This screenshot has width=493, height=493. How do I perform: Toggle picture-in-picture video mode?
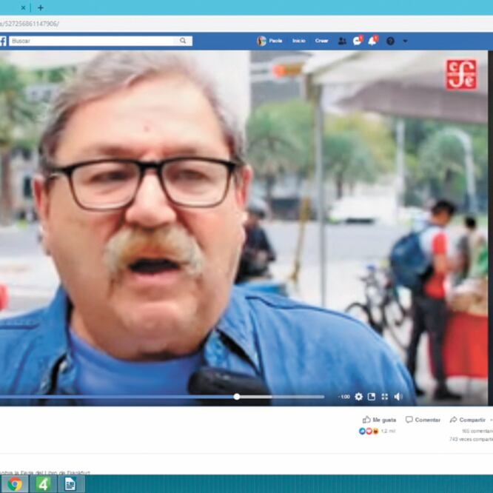(x=372, y=397)
